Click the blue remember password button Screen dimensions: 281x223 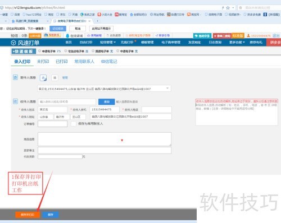click(58, 29)
